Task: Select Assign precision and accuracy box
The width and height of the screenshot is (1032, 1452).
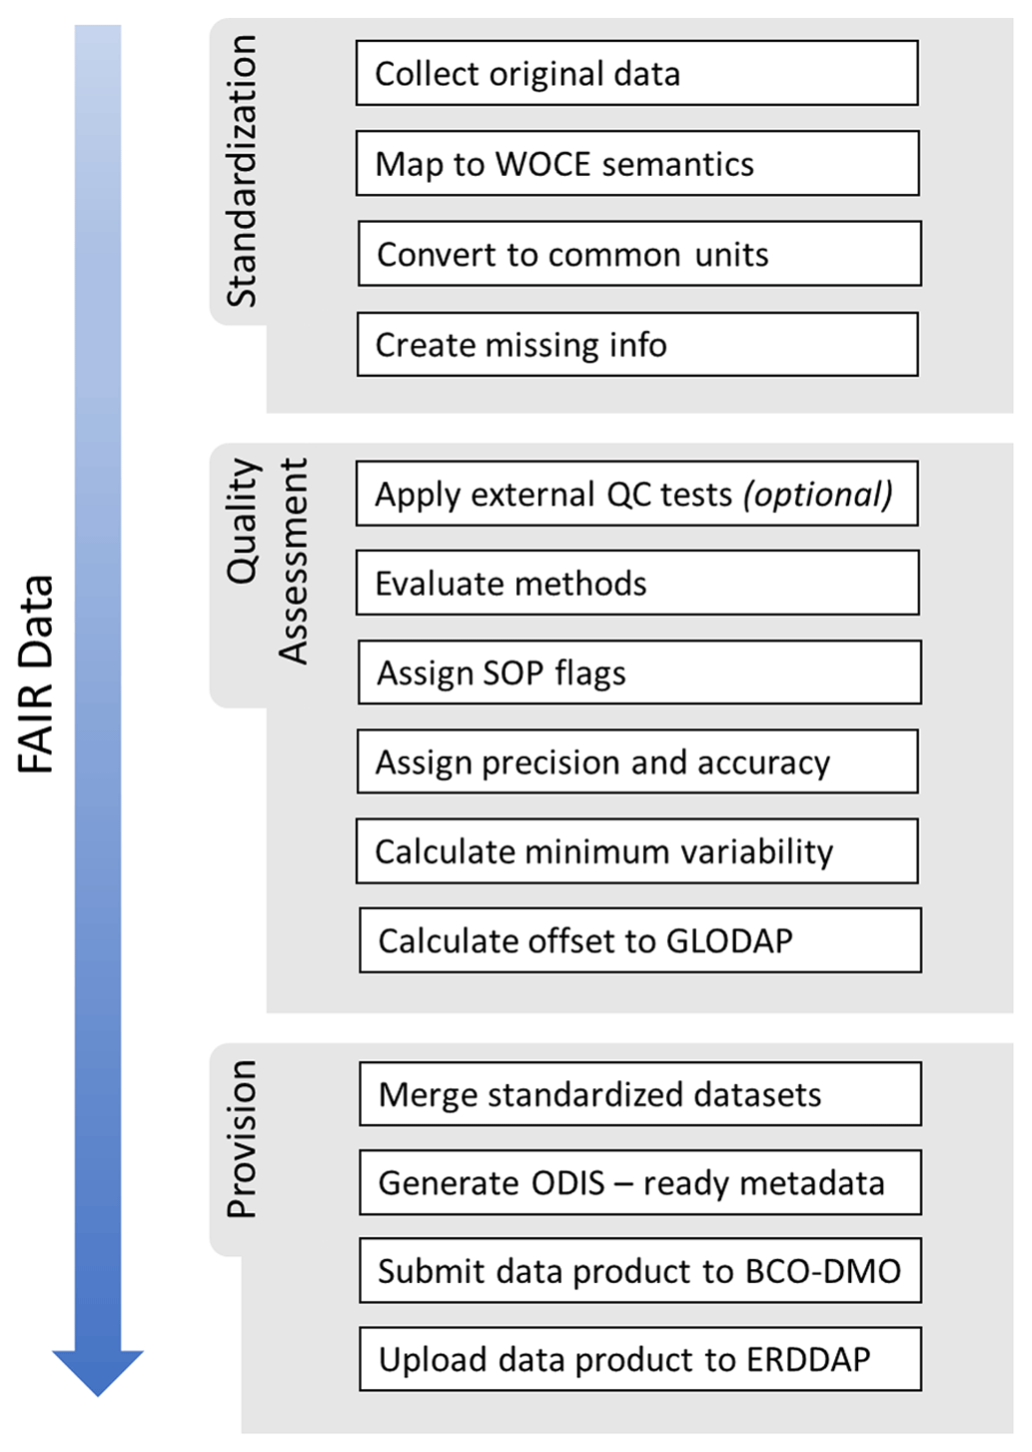Action: tap(637, 761)
